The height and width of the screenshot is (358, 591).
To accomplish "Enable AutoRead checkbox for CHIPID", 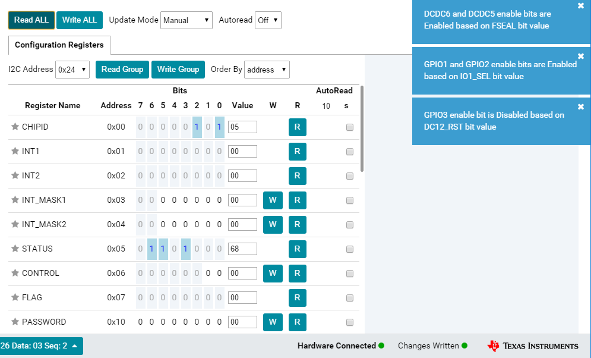I will point(350,127).
